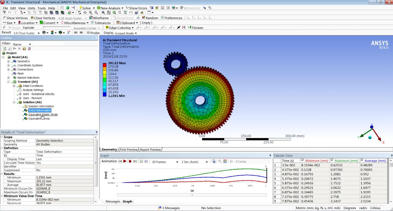393x211 pixels.
Task: Toggle the Results Maximum parameter checkbox
Action: click(5, 181)
